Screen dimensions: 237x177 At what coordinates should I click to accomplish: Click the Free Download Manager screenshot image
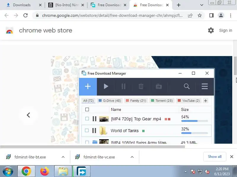tap(142, 100)
